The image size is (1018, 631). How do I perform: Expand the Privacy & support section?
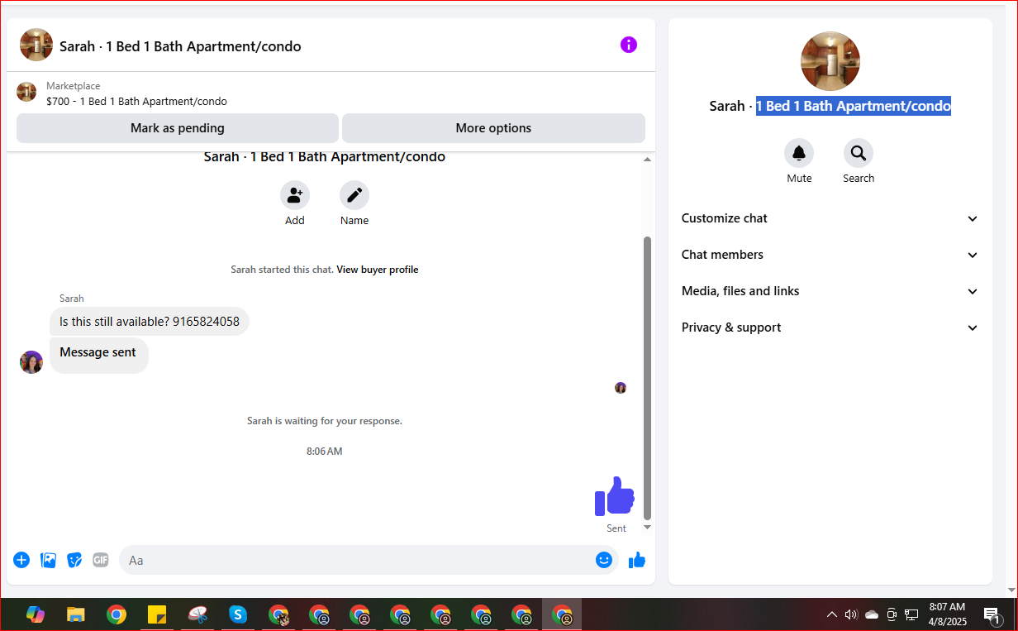click(830, 327)
